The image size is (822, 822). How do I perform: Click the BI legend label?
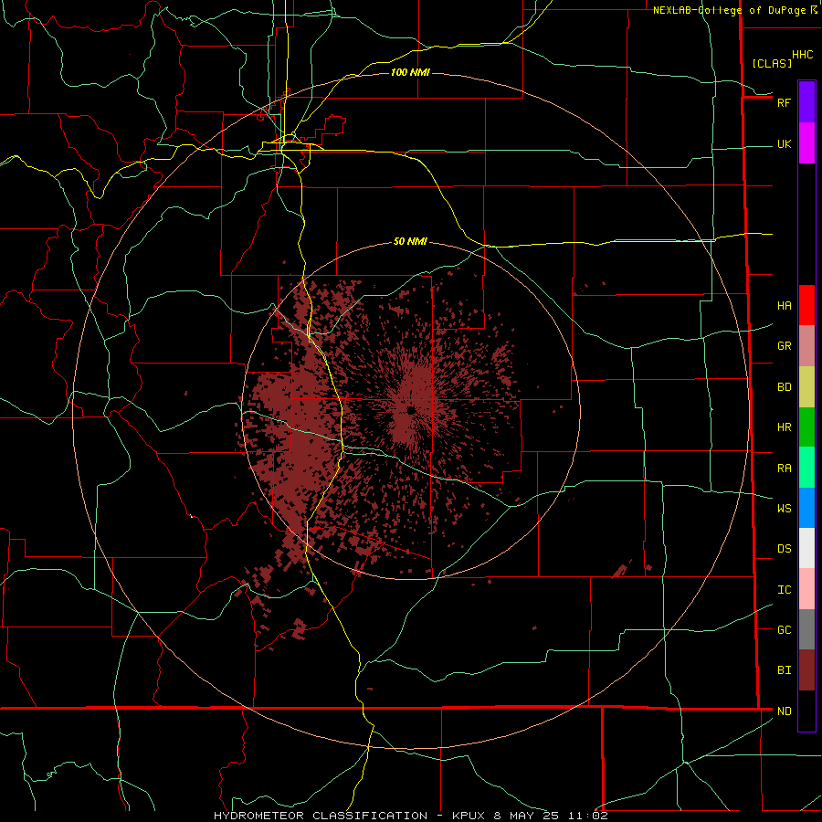(785, 670)
